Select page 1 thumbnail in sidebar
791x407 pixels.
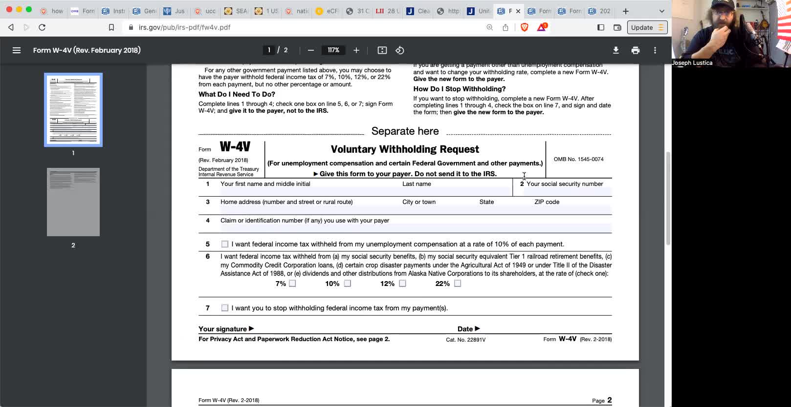tap(73, 110)
